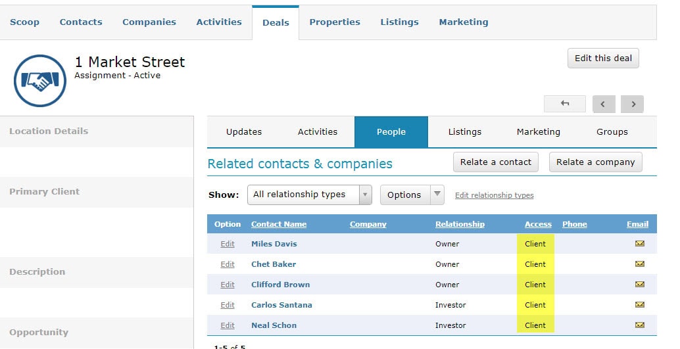Click the Relate a company button
This screenshot has width=680, height=349.
(595, 162)
